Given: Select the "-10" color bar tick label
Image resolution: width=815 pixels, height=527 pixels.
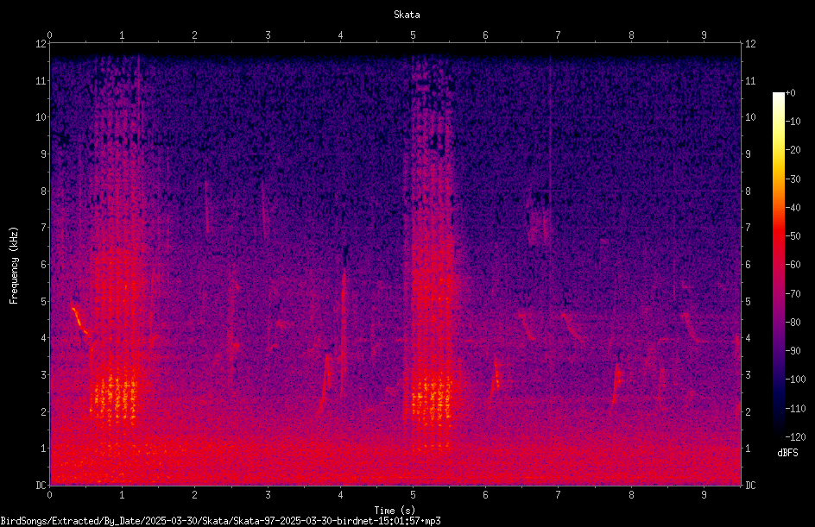Looking at the screenshot, I should 793,122.
